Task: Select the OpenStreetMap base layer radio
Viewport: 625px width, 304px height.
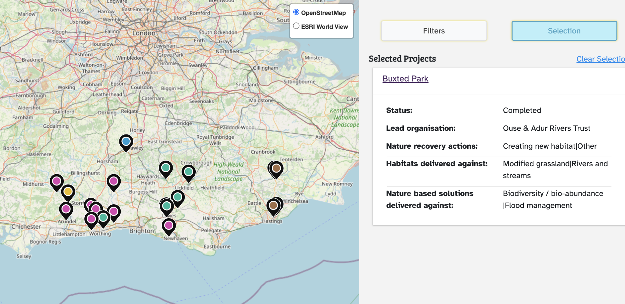Action: pyautogui.click(x=296, y=12)
